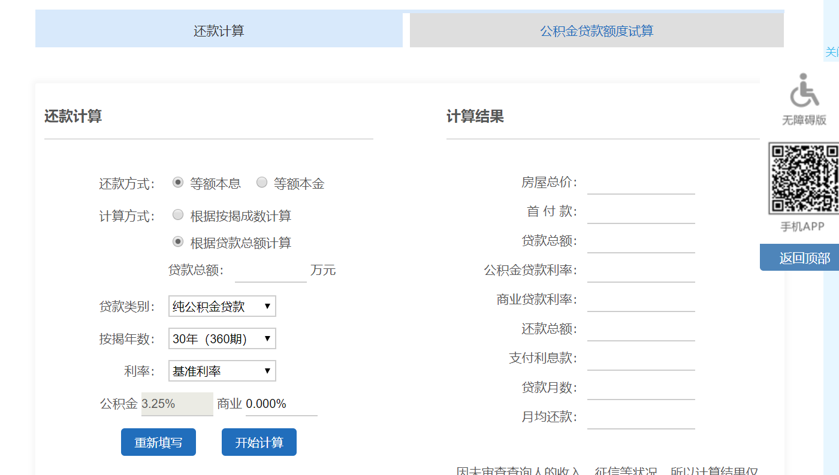Choose 根据贷款总额计算 calculation mode
Image resolution: width=839 pixels, height=475 pixels.
tap(178, 241)
